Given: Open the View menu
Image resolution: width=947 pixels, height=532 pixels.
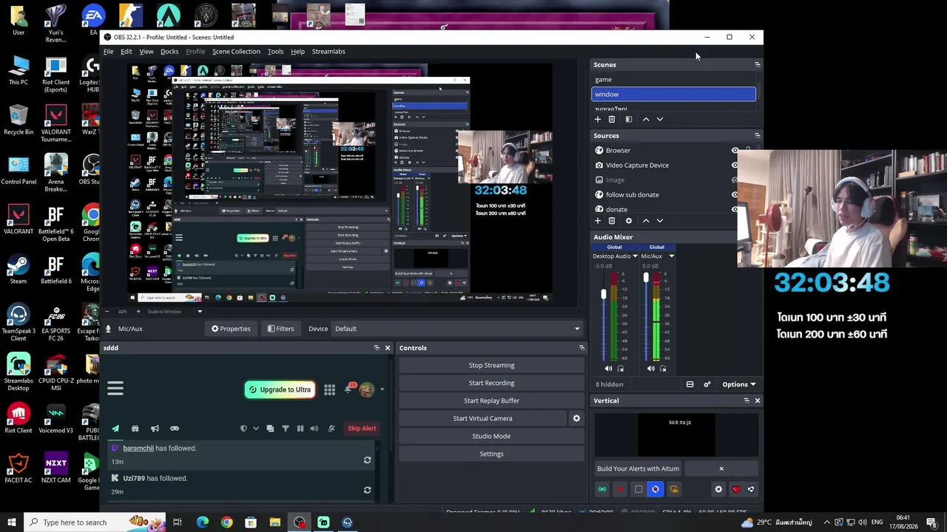Looking at the screenshot, I should pos(146,52).
